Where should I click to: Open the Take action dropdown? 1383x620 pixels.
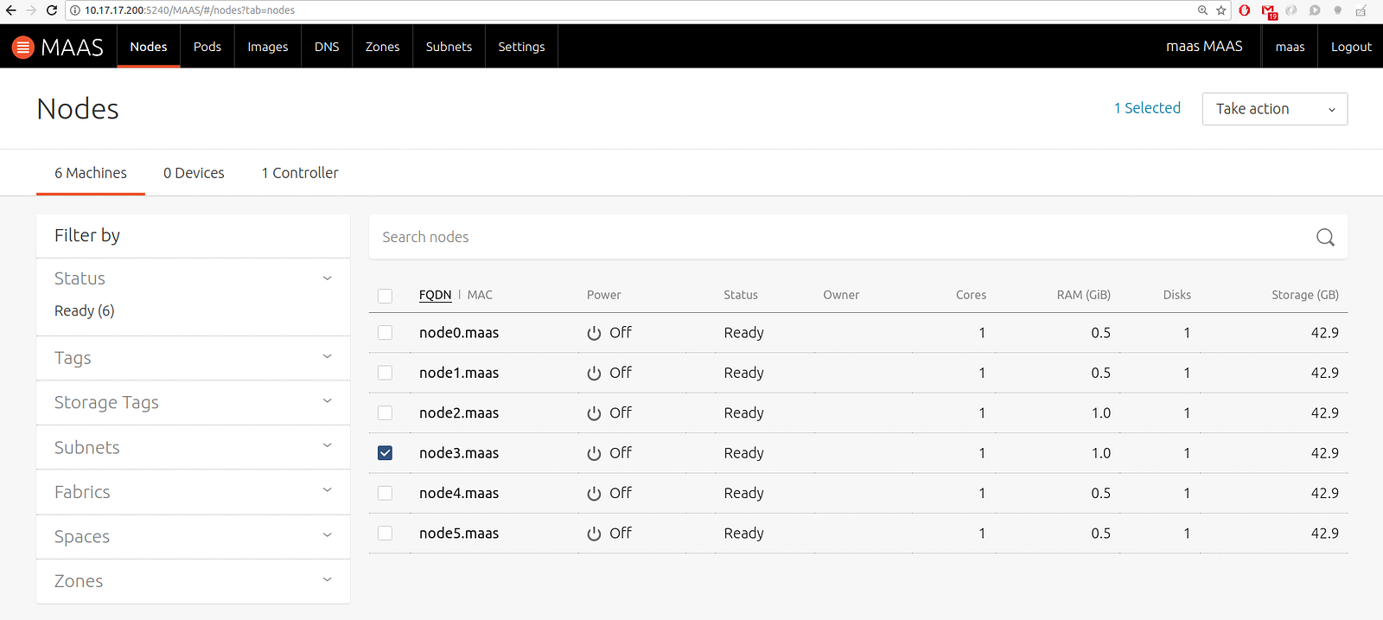pyautogui.click(x=1274, y=109)
